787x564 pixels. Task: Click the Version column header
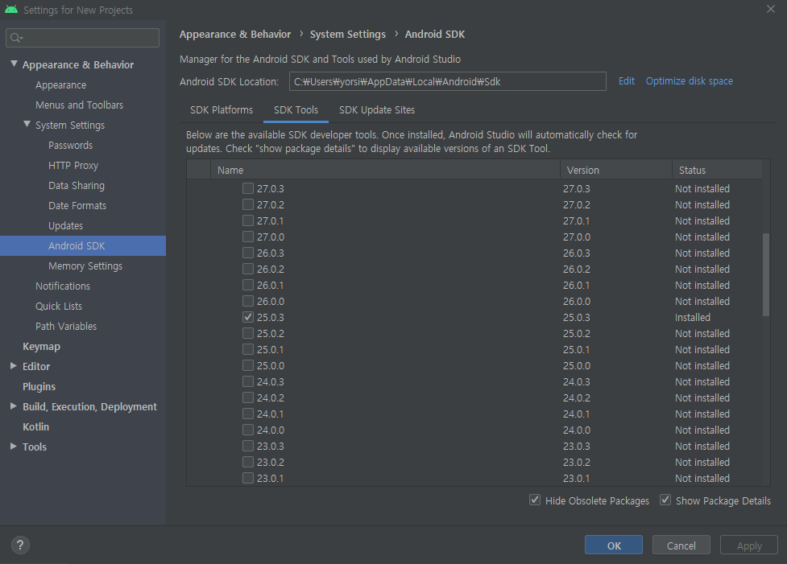(x=616, y=170)
